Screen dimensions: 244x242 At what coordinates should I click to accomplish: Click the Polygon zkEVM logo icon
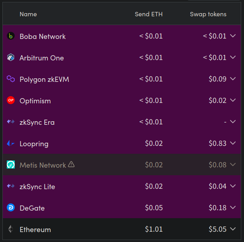(x=11, y=79)
